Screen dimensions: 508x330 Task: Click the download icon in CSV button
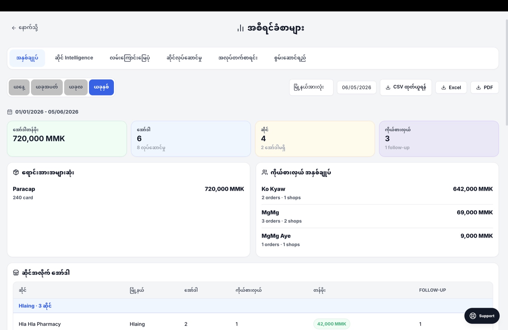tap(388, 88)
